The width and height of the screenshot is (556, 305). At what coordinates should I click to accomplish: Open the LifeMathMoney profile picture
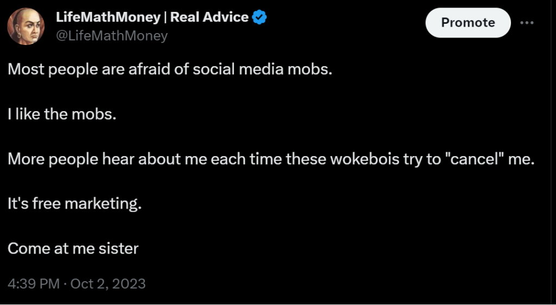(26, 27)
